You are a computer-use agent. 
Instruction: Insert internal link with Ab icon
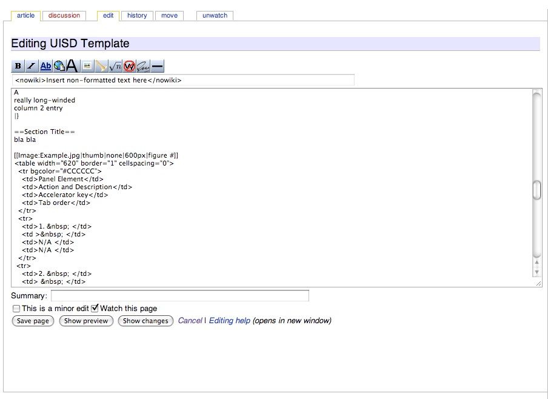click(x=45, y=66)
